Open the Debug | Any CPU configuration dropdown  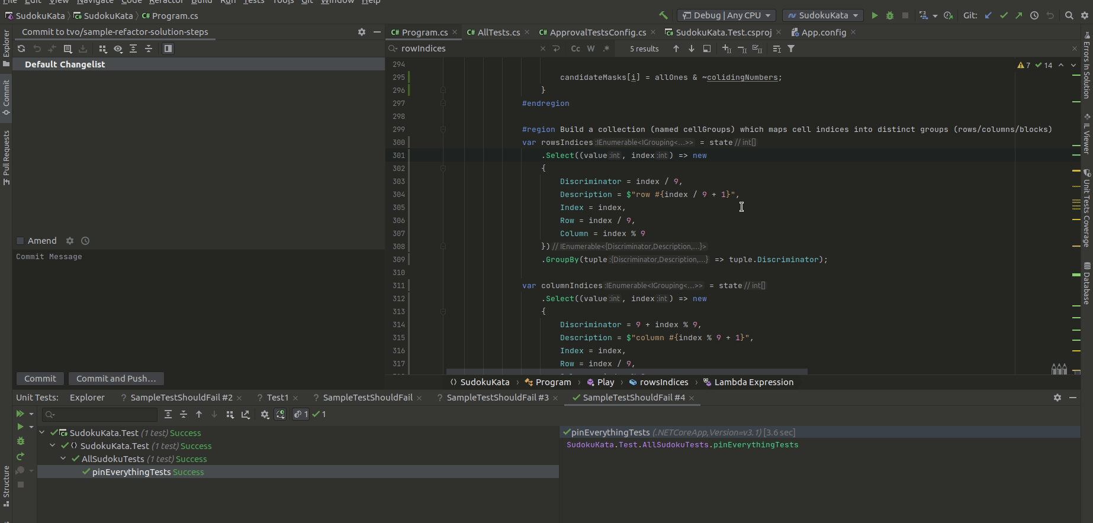[x=726, y=15]
